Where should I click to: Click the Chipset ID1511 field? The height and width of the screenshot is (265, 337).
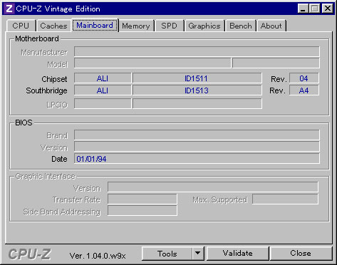pyautogui.click(x=197, y=78)
